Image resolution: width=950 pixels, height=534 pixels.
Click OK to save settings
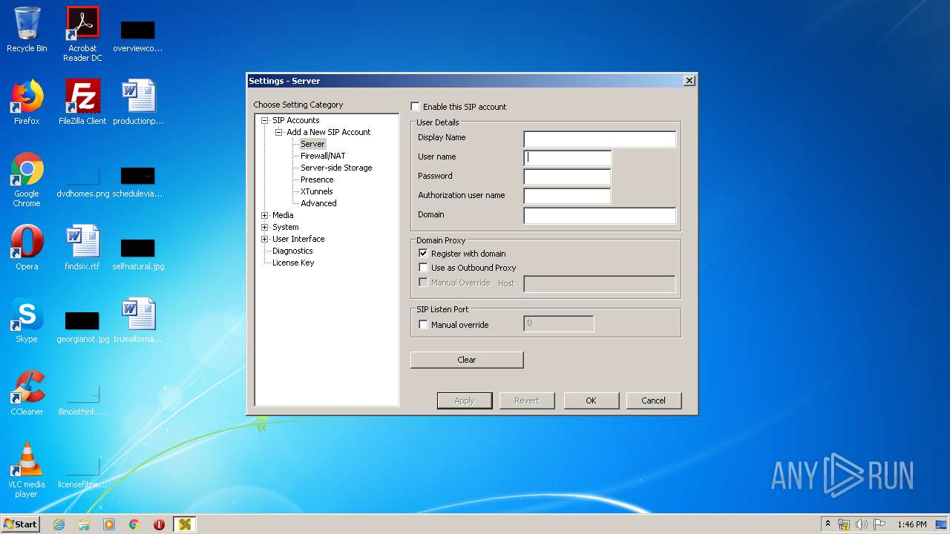(x=591, y=400)
